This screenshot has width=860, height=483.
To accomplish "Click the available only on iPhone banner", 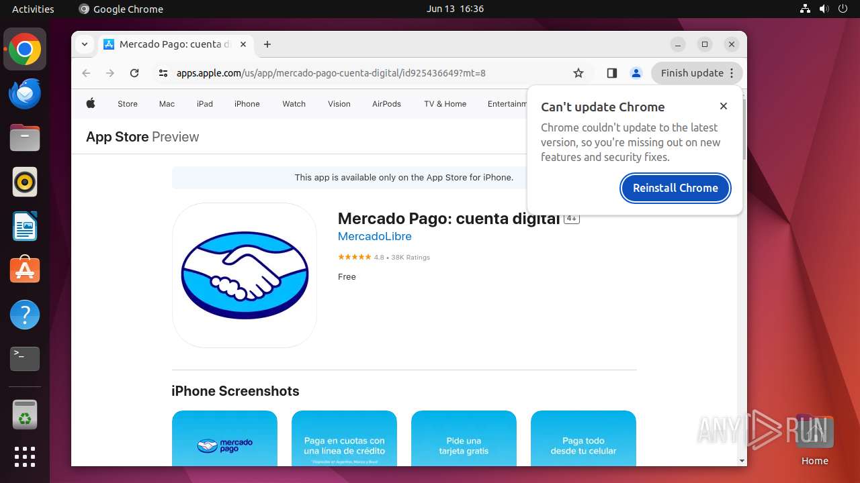I will pyautogui.click(x=404, y=178).
